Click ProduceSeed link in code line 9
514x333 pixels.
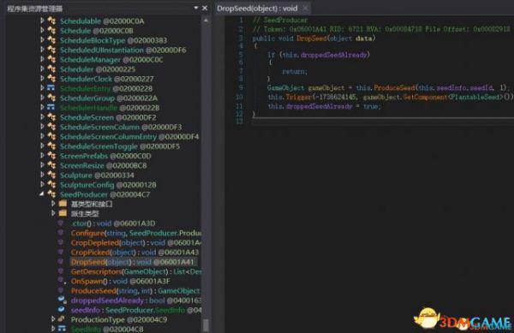coord(395,88)
